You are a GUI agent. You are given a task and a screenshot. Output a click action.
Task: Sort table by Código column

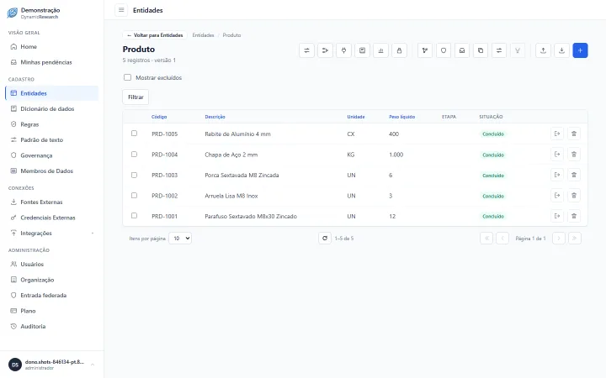pos(159,117)
